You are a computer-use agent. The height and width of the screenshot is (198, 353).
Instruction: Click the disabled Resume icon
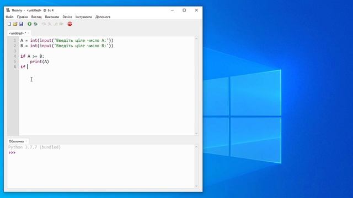tap(61, 24)
